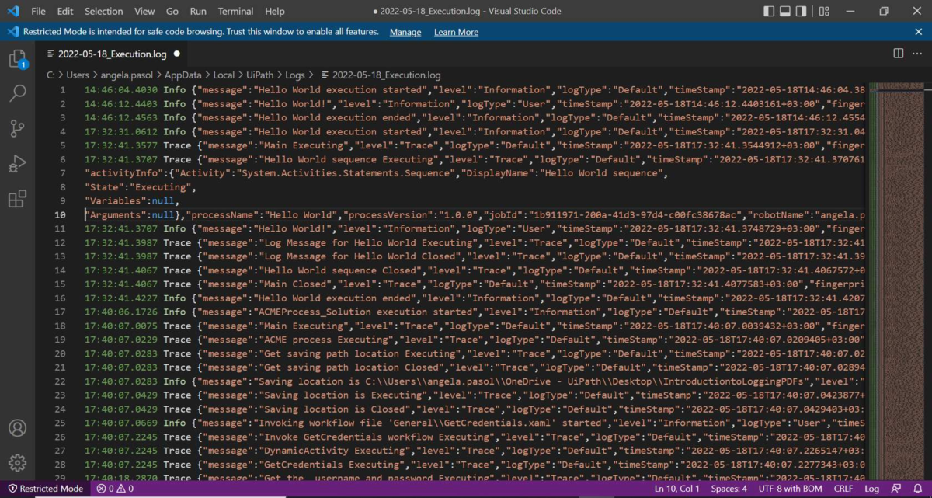Open the Run and Debug view
Viewport: 932px width, 498px height.
tap(17, 164)
